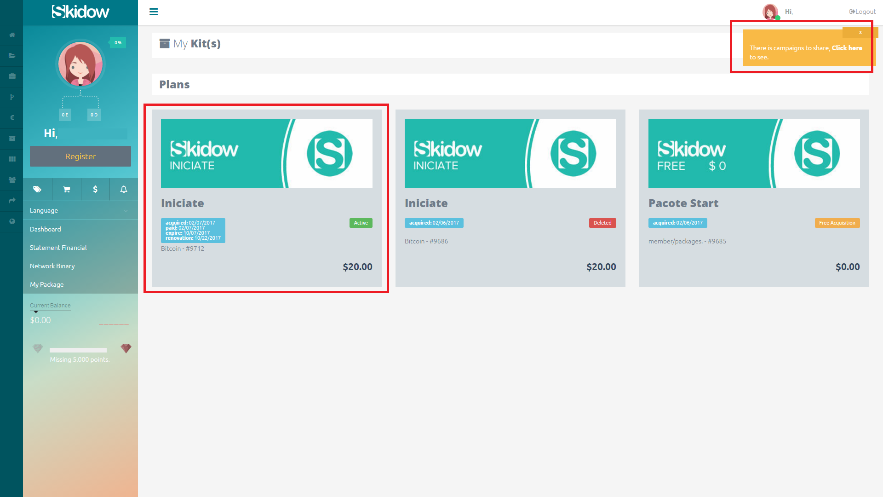
Task: Click the Current Balance label
Action: 50,306
